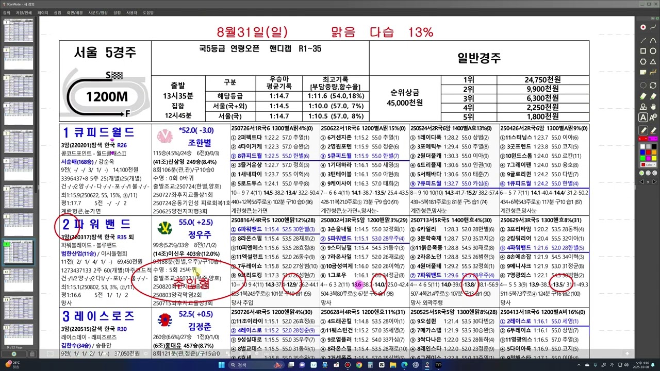Viewport: 660px width, 371px height.
Task: Go to previous page arrow in toolbar
Action: (x=641, y=181)
